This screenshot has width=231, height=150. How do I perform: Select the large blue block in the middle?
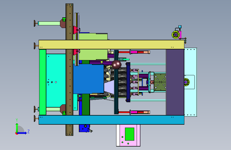[88, 79]
